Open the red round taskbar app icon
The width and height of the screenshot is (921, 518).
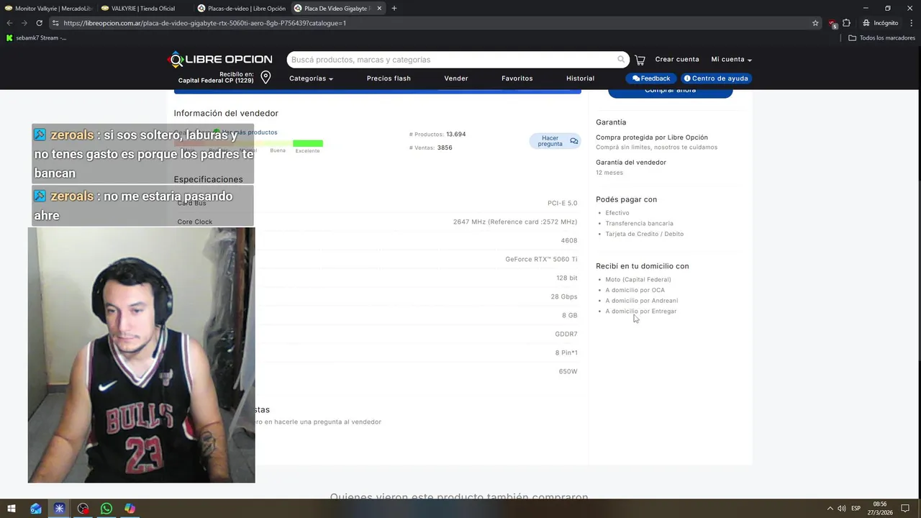pyautogui.click(x=83, y=509)
